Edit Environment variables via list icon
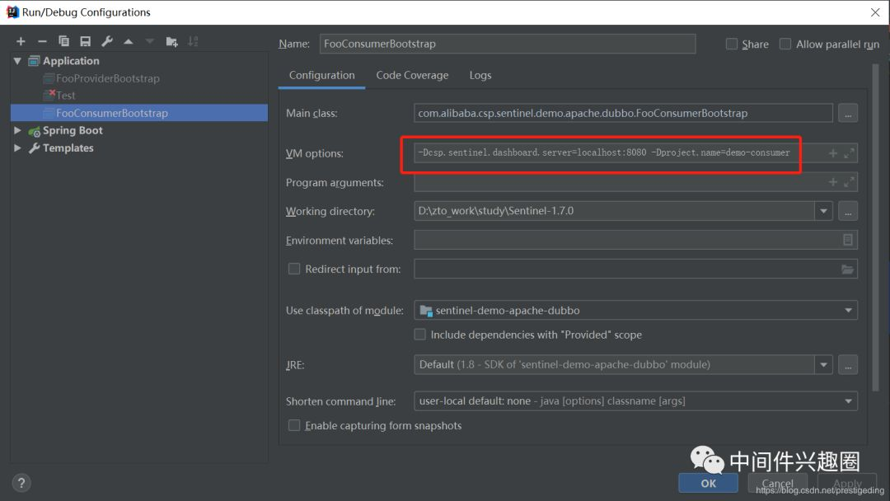Screen dimensions: 890x501 pos(847,240)
